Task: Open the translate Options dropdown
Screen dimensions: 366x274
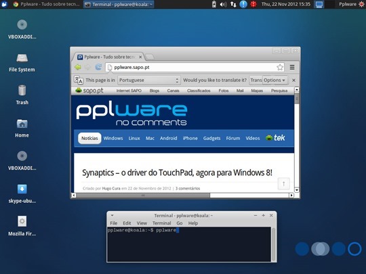Action: click(274, 80)
